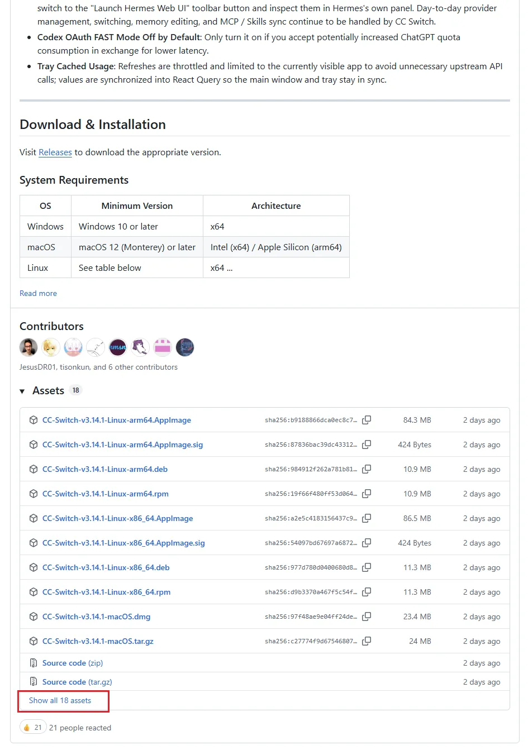Download CC-Switch-v3.14.1-Linux-arm64.AppImage.sig
Screen dimensions: 528x755
122,445
